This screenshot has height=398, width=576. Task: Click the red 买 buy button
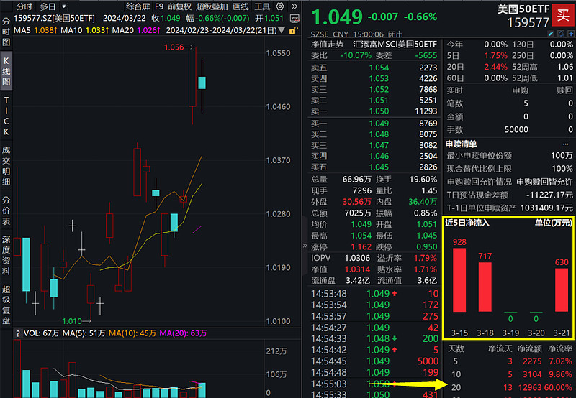[563, 15]
